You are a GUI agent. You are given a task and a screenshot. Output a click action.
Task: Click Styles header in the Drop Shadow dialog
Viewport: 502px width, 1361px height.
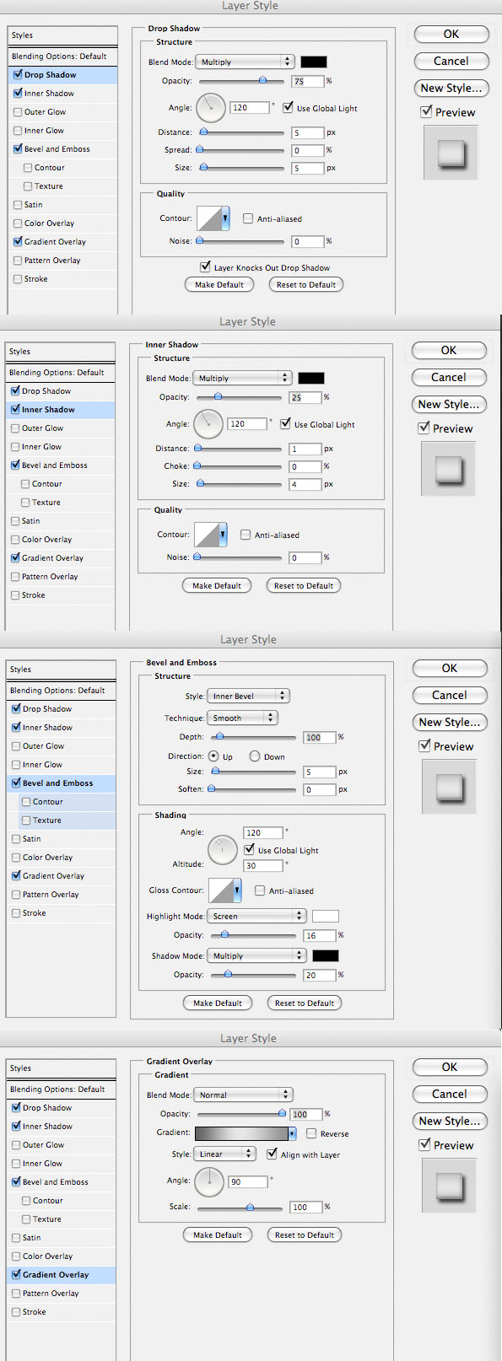(x=63, y=35)
